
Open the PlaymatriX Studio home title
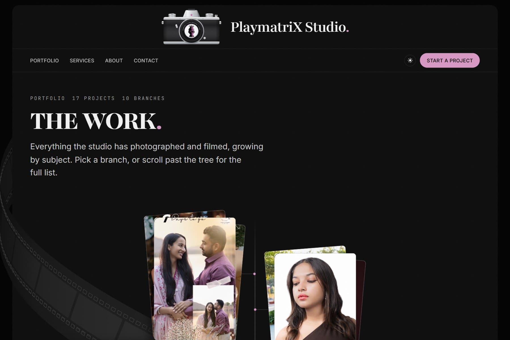point(290,27)
